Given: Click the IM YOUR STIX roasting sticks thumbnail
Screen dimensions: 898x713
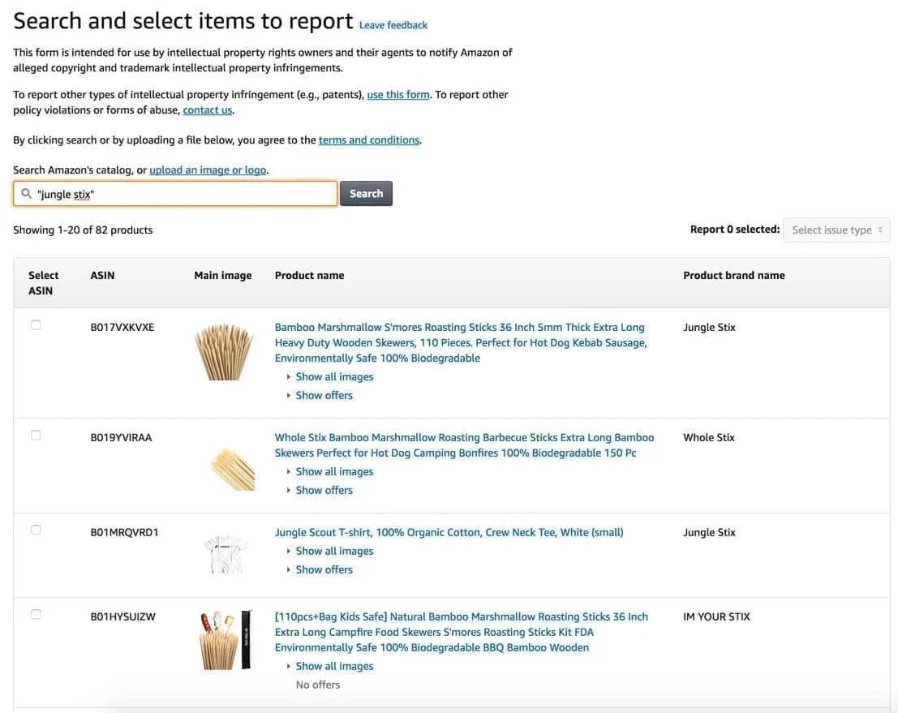Looking at the screenshot, I should pos(221,638).
